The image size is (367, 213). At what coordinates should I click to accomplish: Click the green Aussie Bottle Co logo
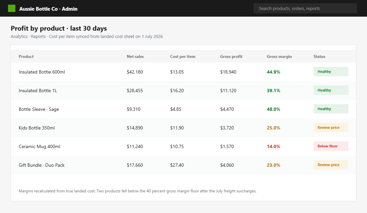(x=12, y=8)
